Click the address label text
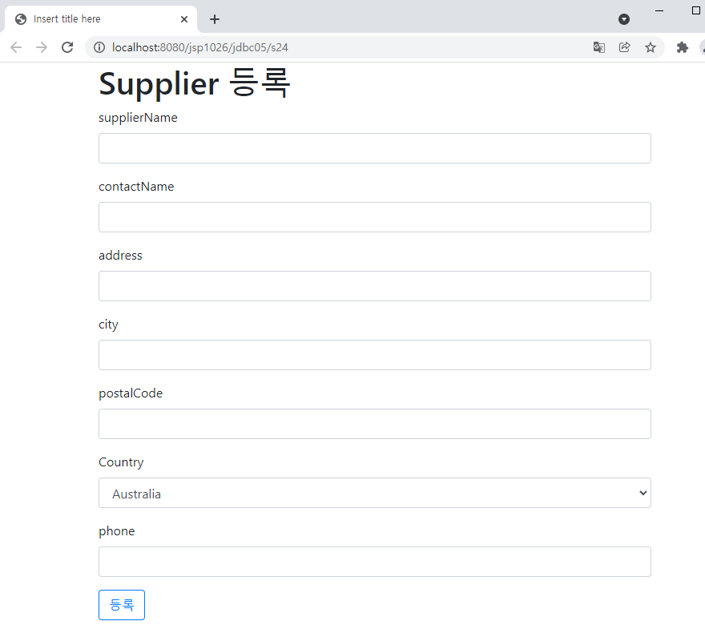Viewport: 705px width, 625px height. pyautogui.click(x=120, y=256)
